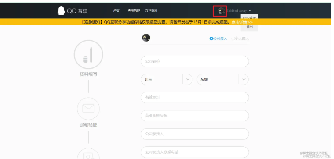
Task: Toggle the account dropdown caret
Action: (250, 10)
